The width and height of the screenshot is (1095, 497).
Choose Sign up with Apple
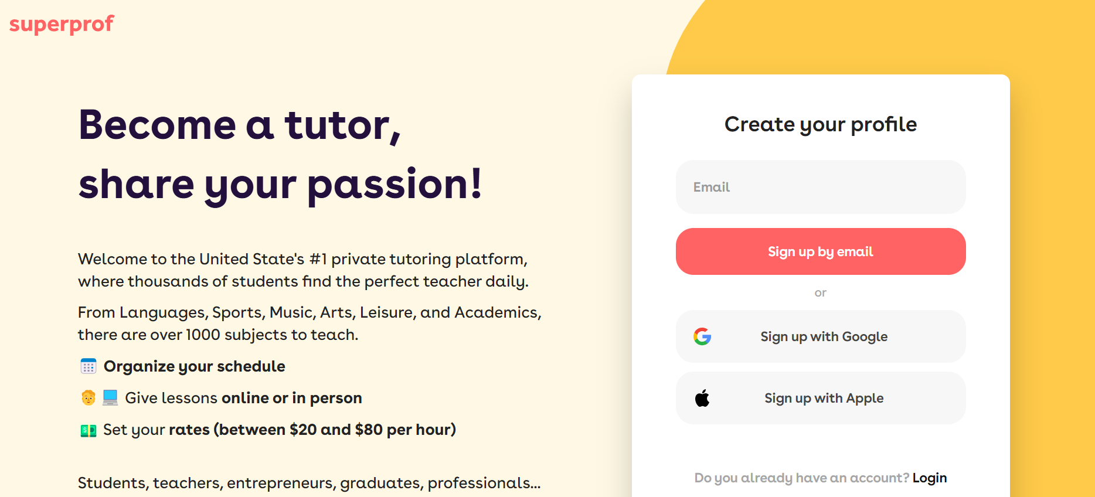click(x=824, y=399)
